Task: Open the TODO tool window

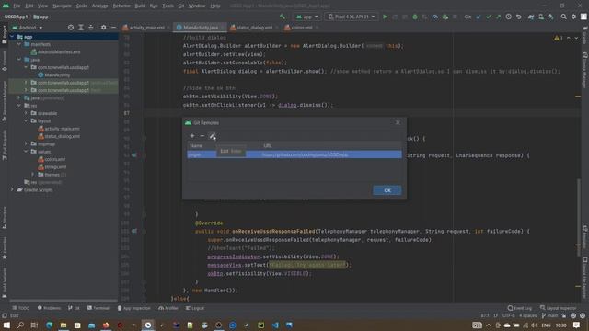Action: click(20, 308)
